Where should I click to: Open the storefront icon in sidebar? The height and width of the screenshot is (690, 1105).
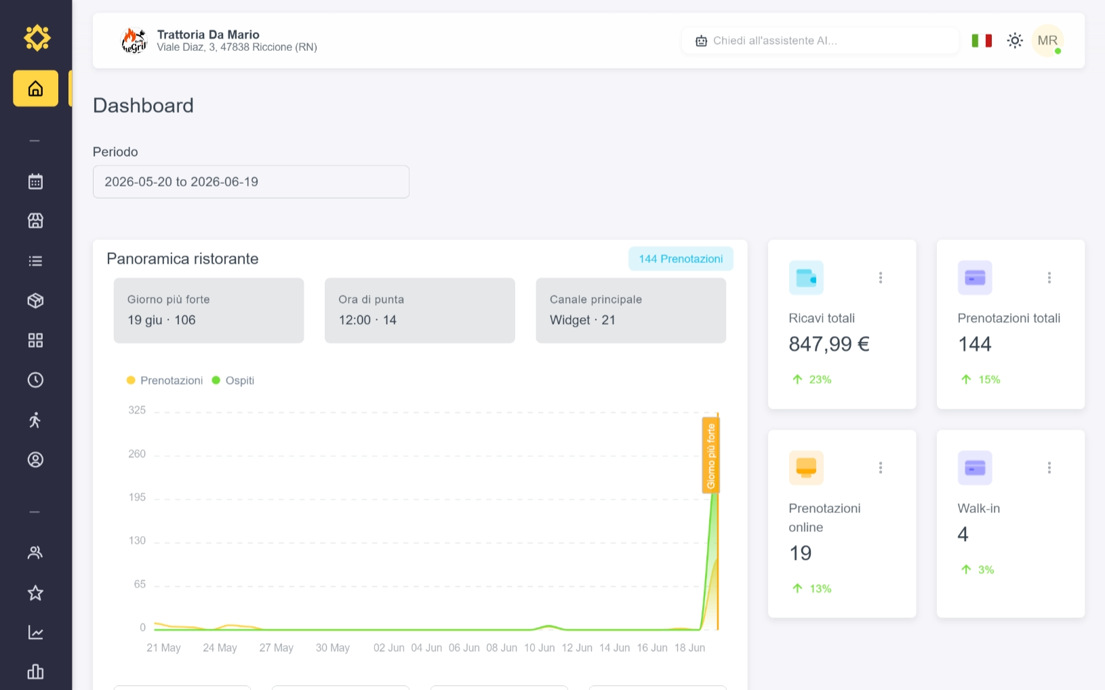(35, 221)
